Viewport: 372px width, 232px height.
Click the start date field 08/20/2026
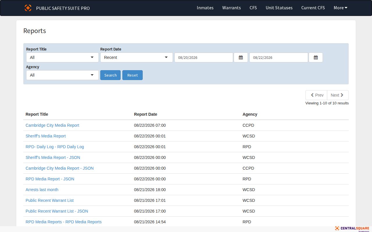[x=204, y=57]
